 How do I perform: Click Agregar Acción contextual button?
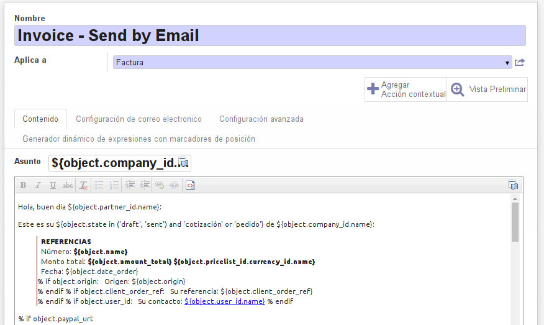point(406,89)
